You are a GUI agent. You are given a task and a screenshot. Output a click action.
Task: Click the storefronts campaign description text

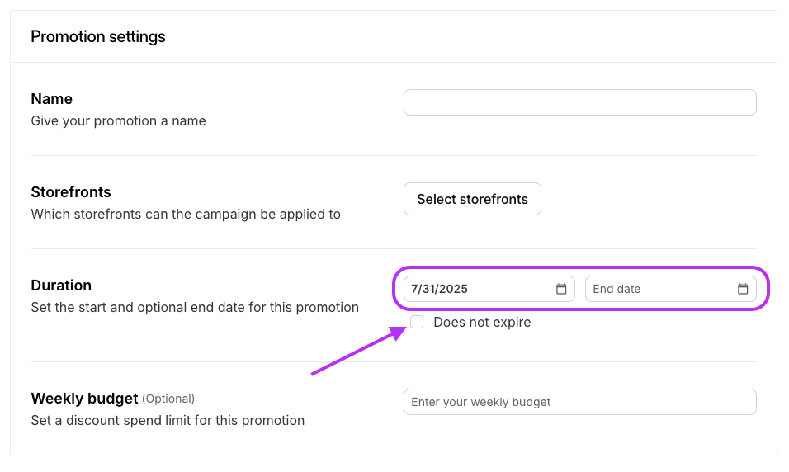coord(186,214)
